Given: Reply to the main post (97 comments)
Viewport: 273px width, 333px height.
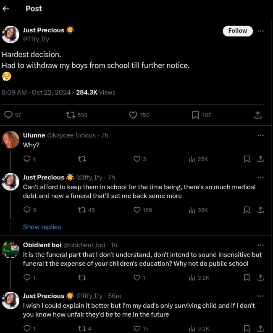Looking at the screenshot, I should (x=8, y=115).
